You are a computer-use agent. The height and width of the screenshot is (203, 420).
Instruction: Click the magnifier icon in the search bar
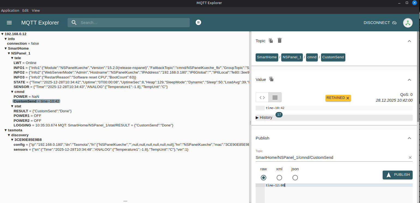(x=74, y=23)
